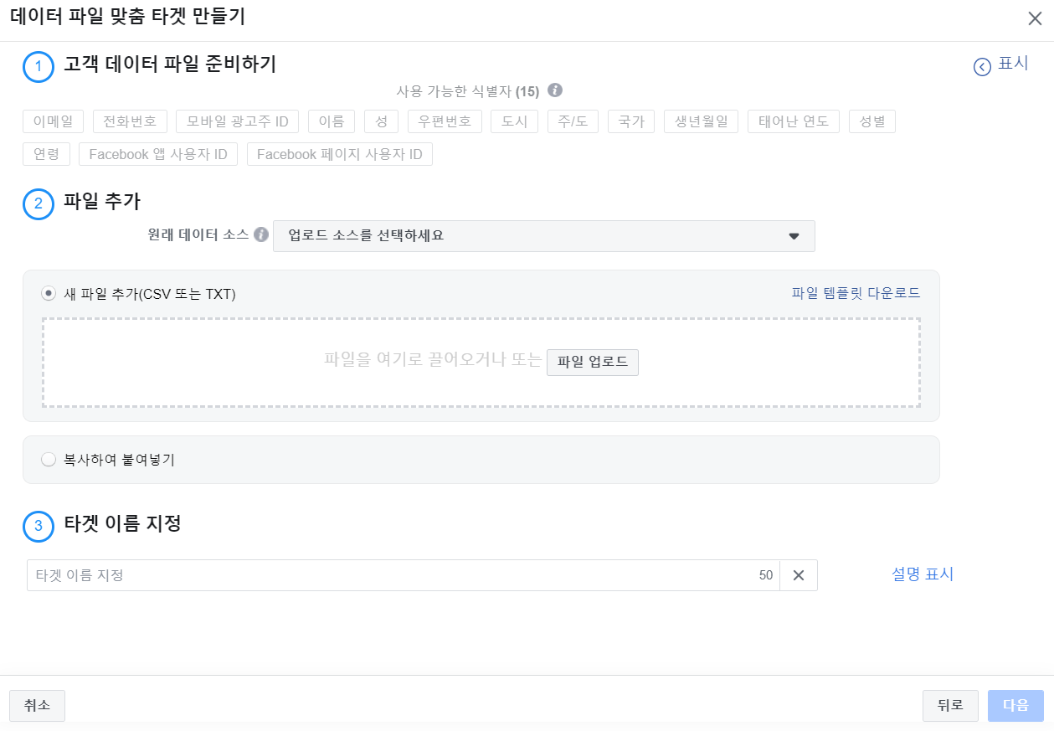Click the 이메일 identifier tag
This screenshot has height=731, width=1054.
tap(52, 121)
